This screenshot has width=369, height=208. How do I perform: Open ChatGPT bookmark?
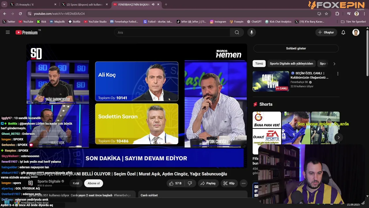click(254, 22)
